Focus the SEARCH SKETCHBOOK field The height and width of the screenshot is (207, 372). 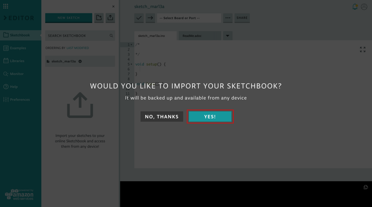pyautogui.click(x=80, y=36)
